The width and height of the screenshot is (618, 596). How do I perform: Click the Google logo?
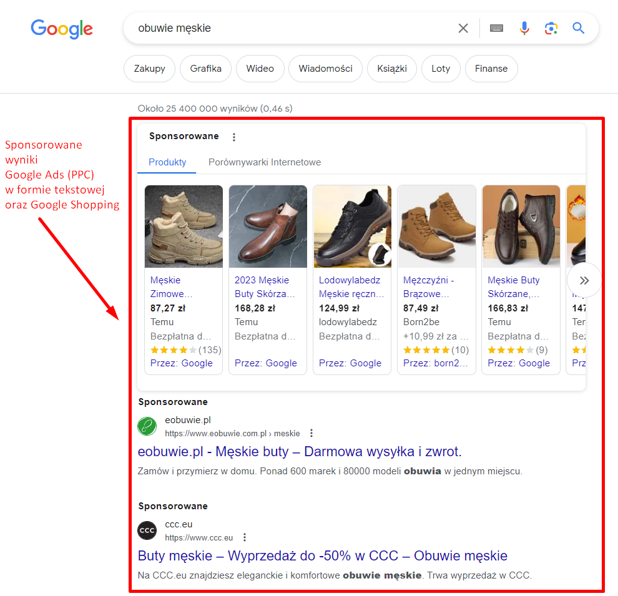pos(62,29)
